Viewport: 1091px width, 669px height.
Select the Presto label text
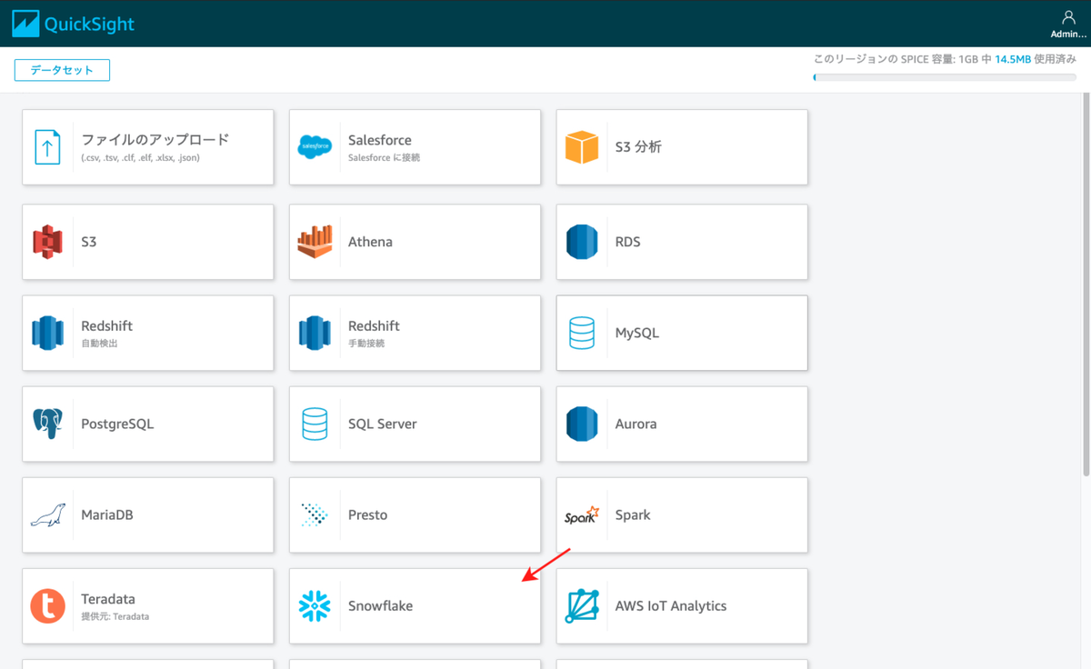click(368, 514)
